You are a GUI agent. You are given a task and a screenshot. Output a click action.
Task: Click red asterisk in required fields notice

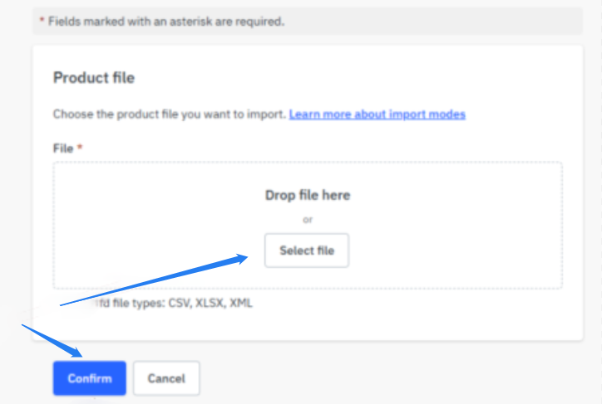pyautogui.click(x=42, y=22)
